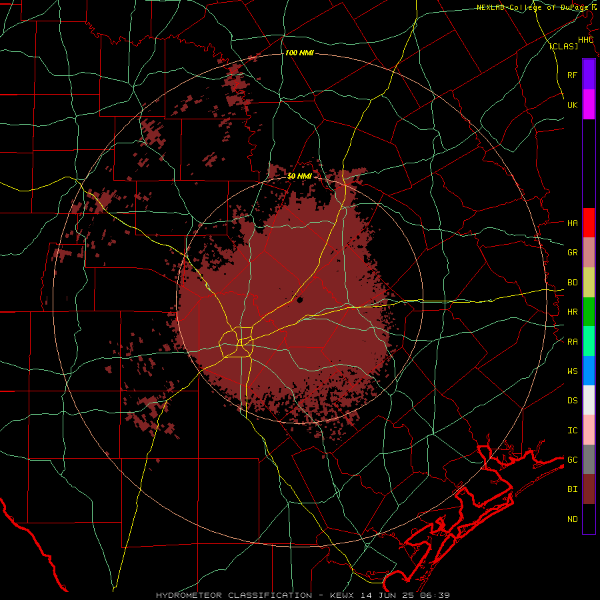The width and height of the screenshot is (600, 600).
Task: Click the light green RA legend swatch
Action: point(589,341)
